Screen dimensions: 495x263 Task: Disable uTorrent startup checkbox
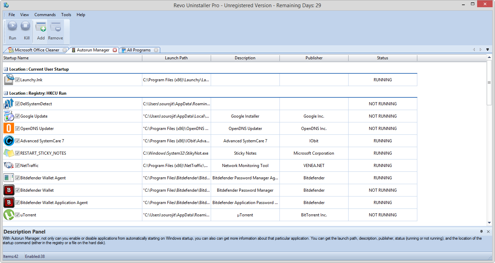coord(17,215)
